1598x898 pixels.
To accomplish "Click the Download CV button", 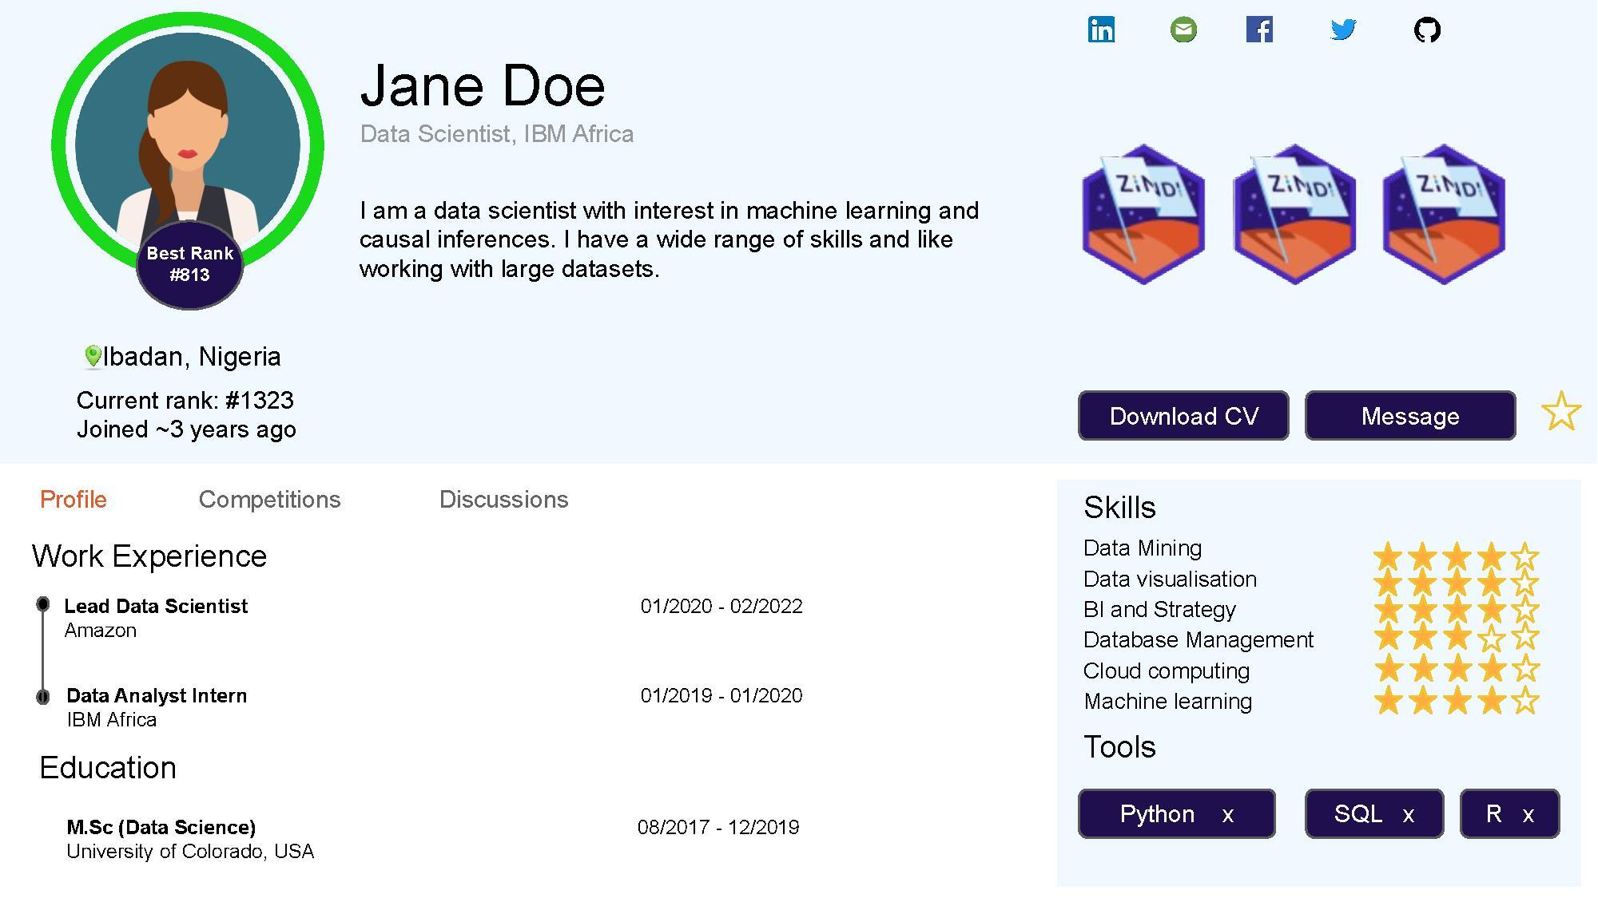I will coord(1183,416).
